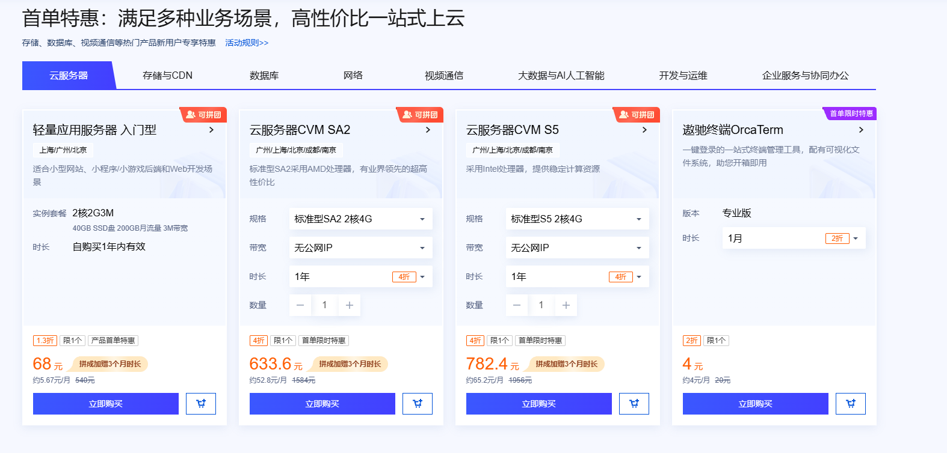
Task: Switch to 网络 tab
Action: click(353, 75)
